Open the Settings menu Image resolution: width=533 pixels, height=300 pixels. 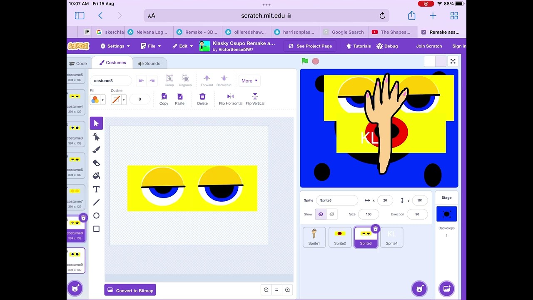(115, 46)
